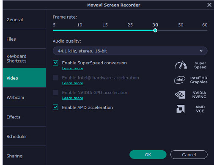Toggle Enable NVIDIA GPU acceleration checkbox
The height and width of the screenshot is (165, 214).
pyautogui.click(x=55, y=93)
